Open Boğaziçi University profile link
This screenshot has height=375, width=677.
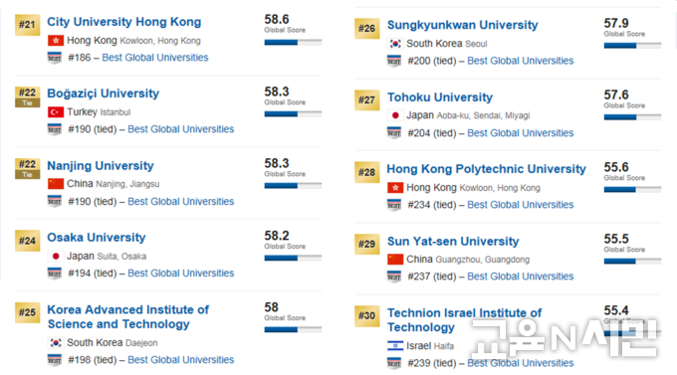104,94
